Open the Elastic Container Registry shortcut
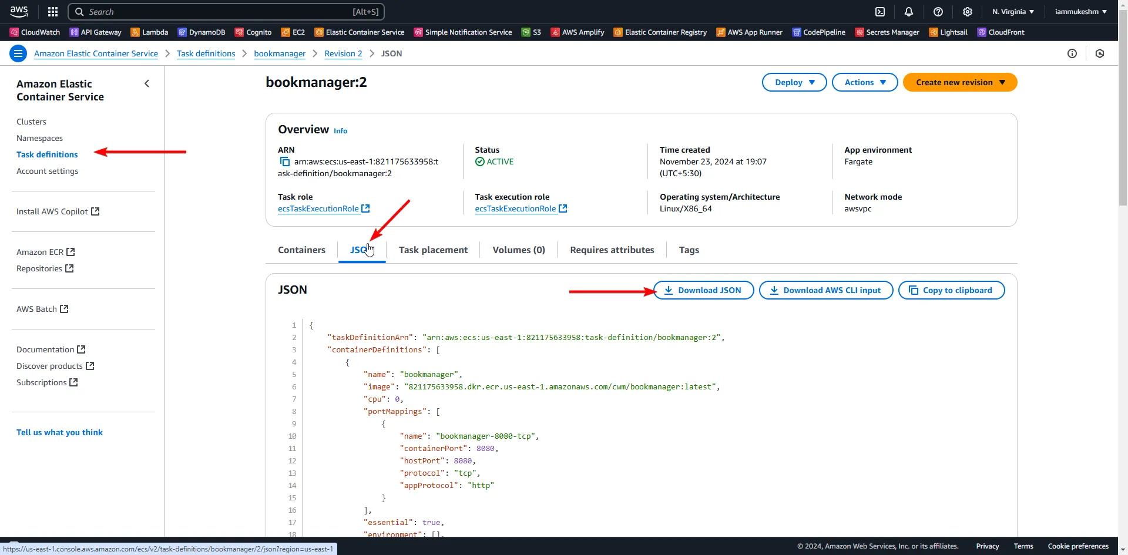This screenshot has height=555, width=1128. [660, 32]
